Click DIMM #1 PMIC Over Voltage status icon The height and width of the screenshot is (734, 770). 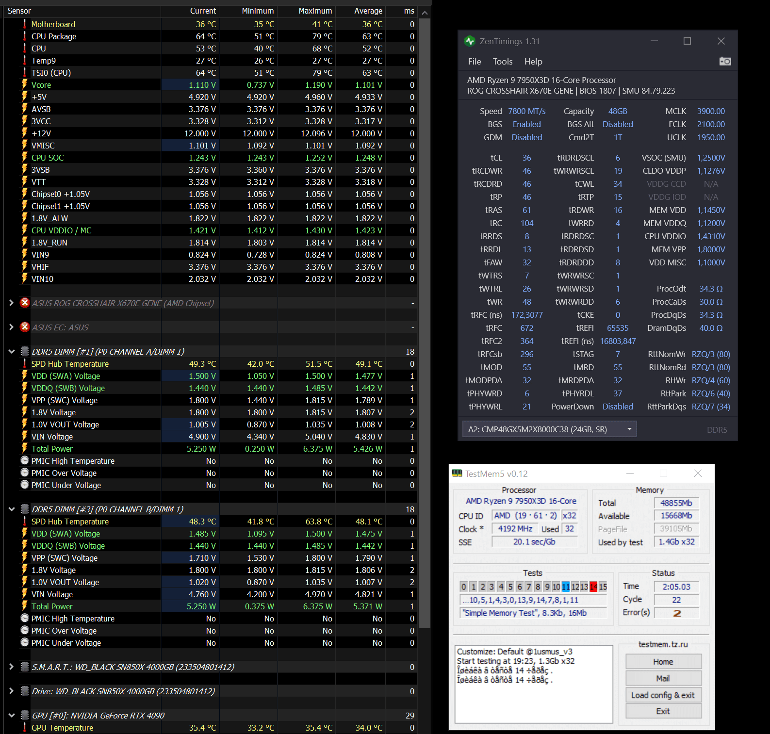pyautogui.click(x=25, y=473)
